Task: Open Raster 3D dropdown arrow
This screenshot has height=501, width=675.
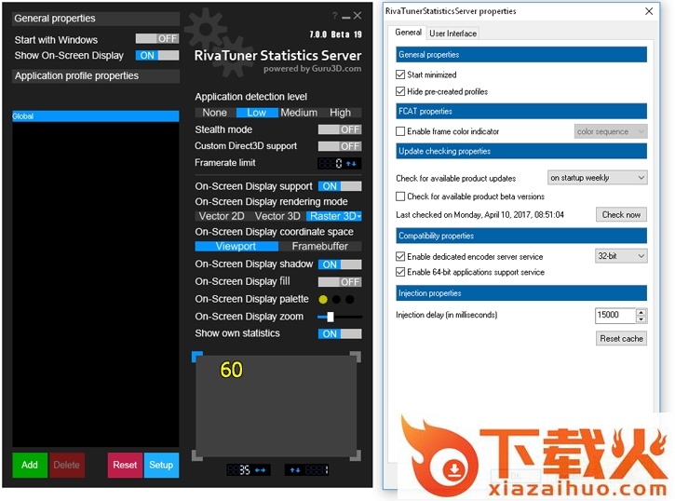Action: [358, 216]
